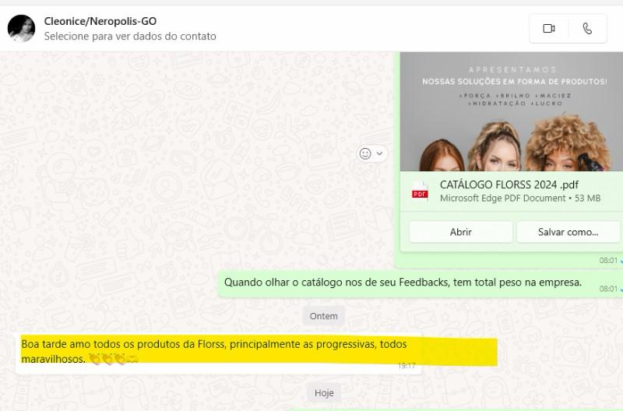Select the Cleonice/Neropolis-GO contact name
The image size is (623, 411).
pyautogui.click(x=100, y=21)
